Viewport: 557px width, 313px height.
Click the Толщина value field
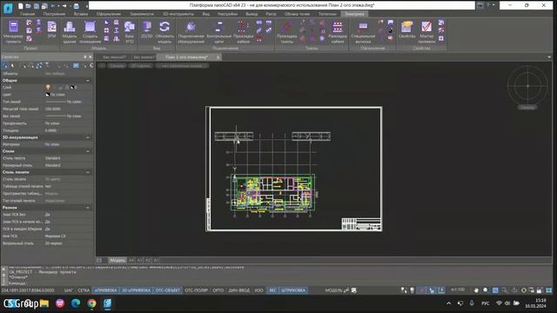pos(68,130)
